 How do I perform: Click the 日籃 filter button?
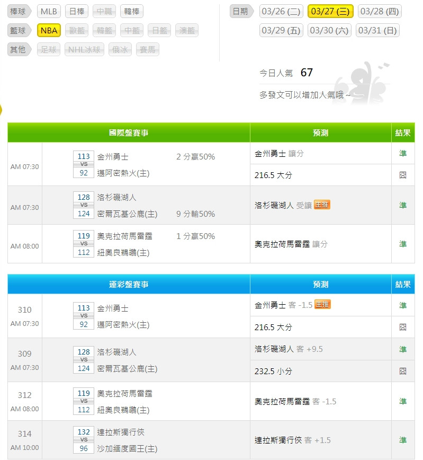point(159,31)
